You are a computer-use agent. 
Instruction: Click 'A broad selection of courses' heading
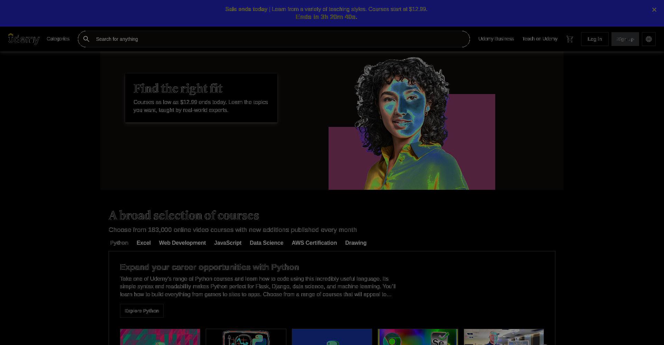[x=184, y=215]
